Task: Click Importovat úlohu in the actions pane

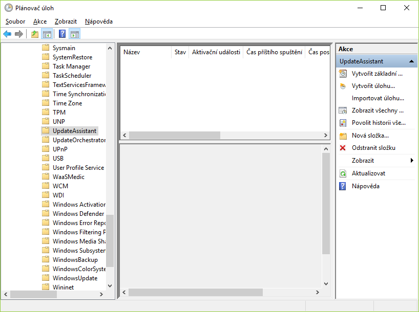Action: coord(378,98)
